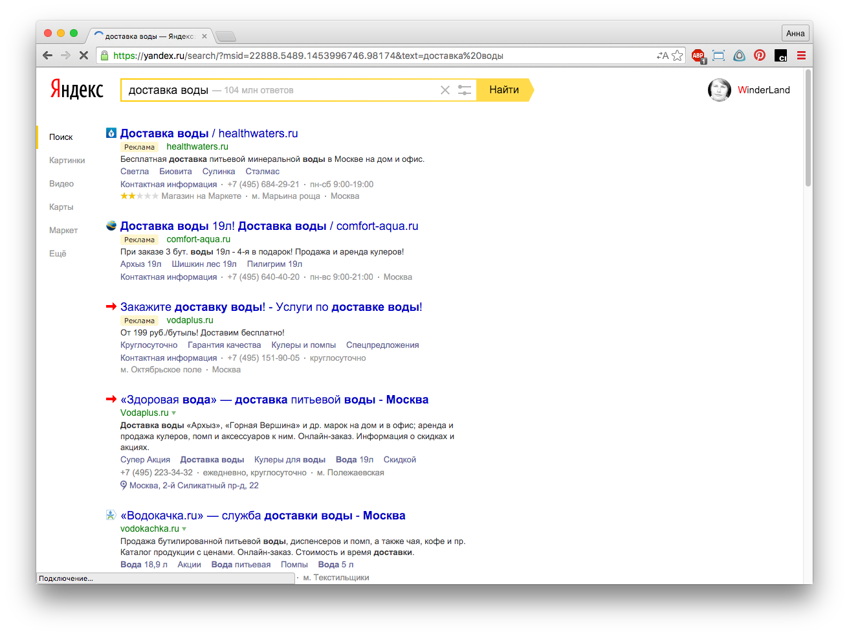Click the Adblock Plus extension icon
Image resolution: width=849 pixels, height=636 pixels.
click(x=698, y=56)
